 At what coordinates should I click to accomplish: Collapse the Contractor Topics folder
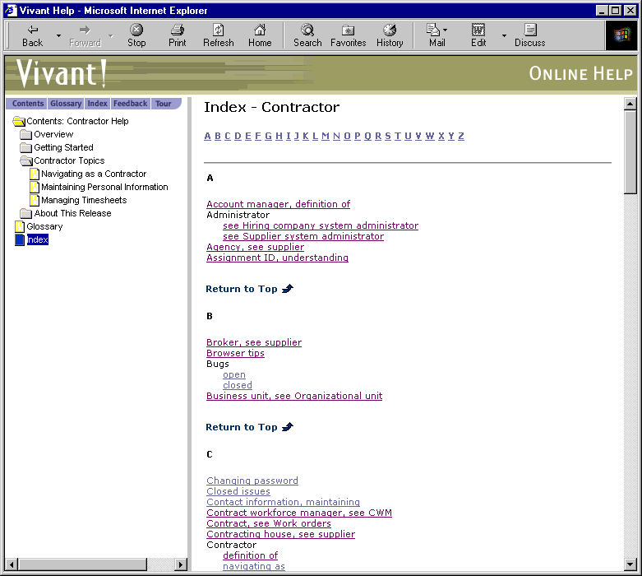(26, 161)
